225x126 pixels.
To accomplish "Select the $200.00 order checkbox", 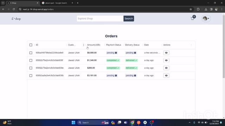I will 31,68.
